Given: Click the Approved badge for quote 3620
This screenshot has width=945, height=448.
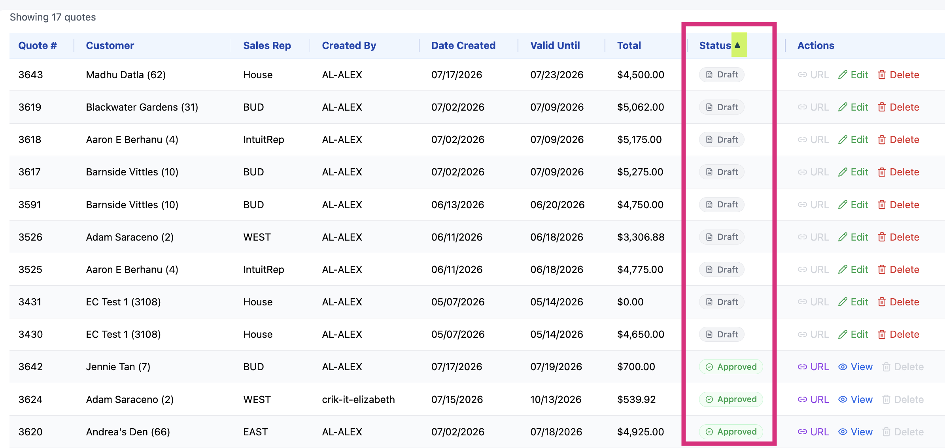Looking at the screenshot, I should (x=731, y=432).
